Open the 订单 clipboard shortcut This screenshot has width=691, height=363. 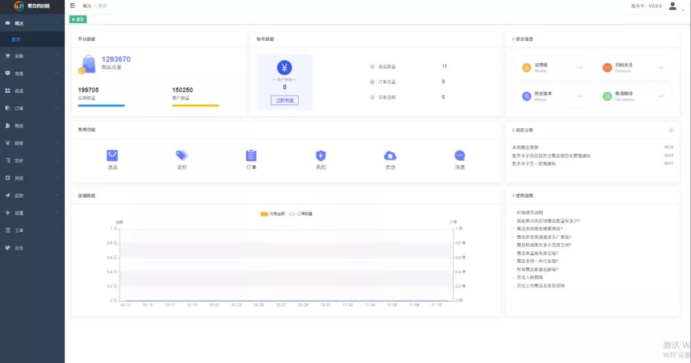pyautogui.click(x=251, y=159)
